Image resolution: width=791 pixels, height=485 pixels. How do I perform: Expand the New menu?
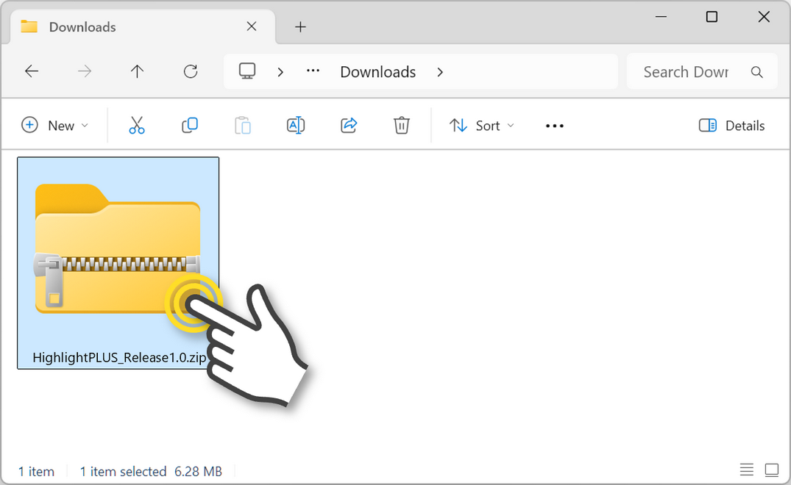tap(55, 125)
